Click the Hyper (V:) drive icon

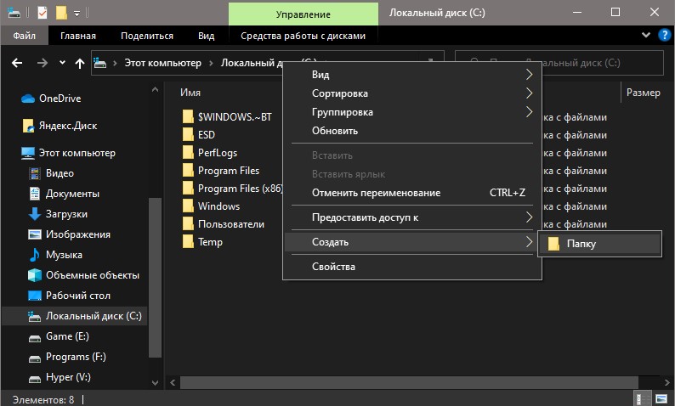coord(35,379)
